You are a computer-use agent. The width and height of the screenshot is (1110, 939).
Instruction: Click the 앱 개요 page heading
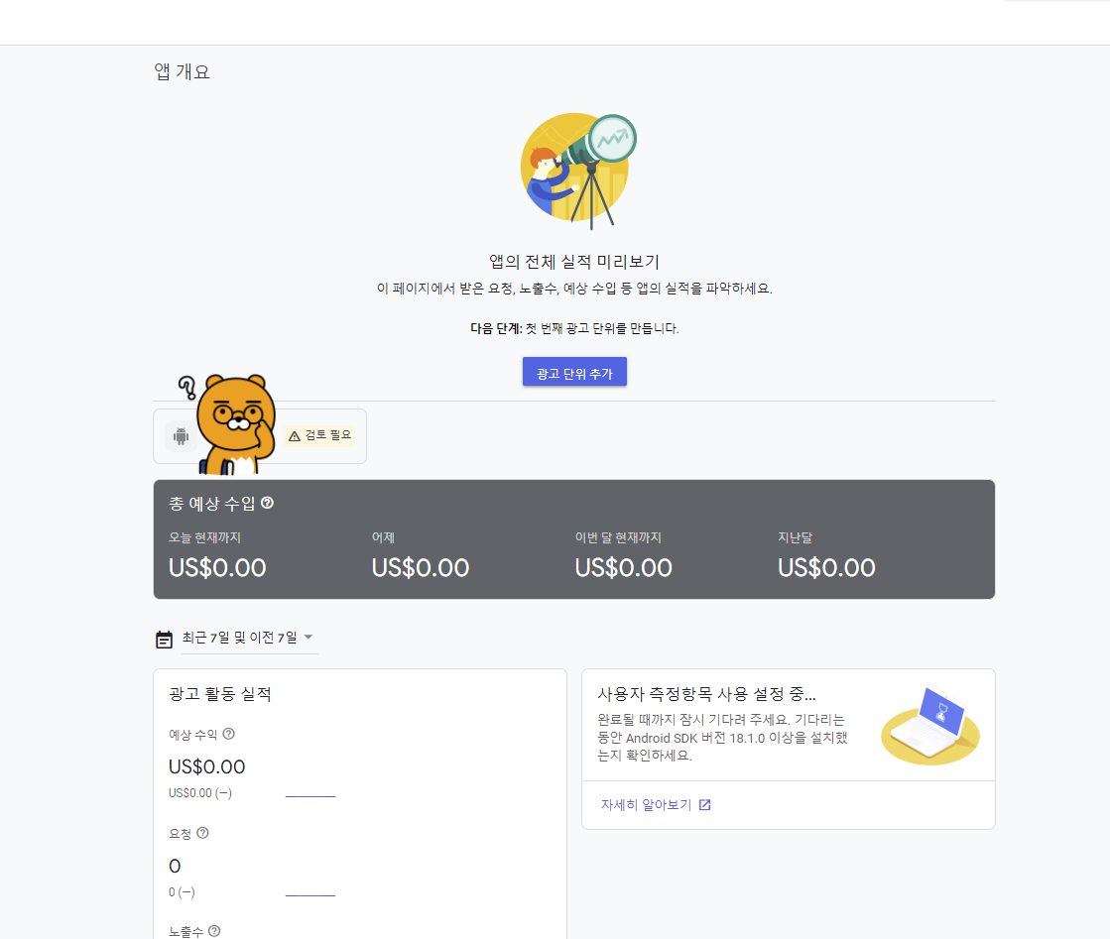(x=182, y=71)
